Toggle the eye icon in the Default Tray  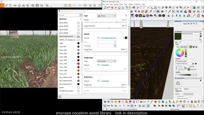[x=189, y=24]
